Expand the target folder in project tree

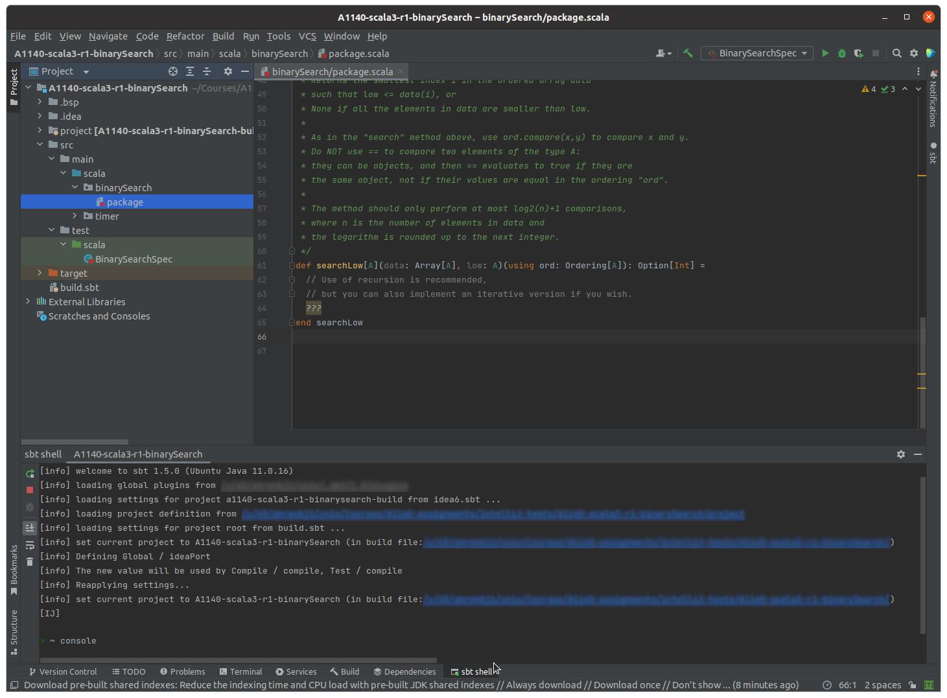click(x=40, y=273)
